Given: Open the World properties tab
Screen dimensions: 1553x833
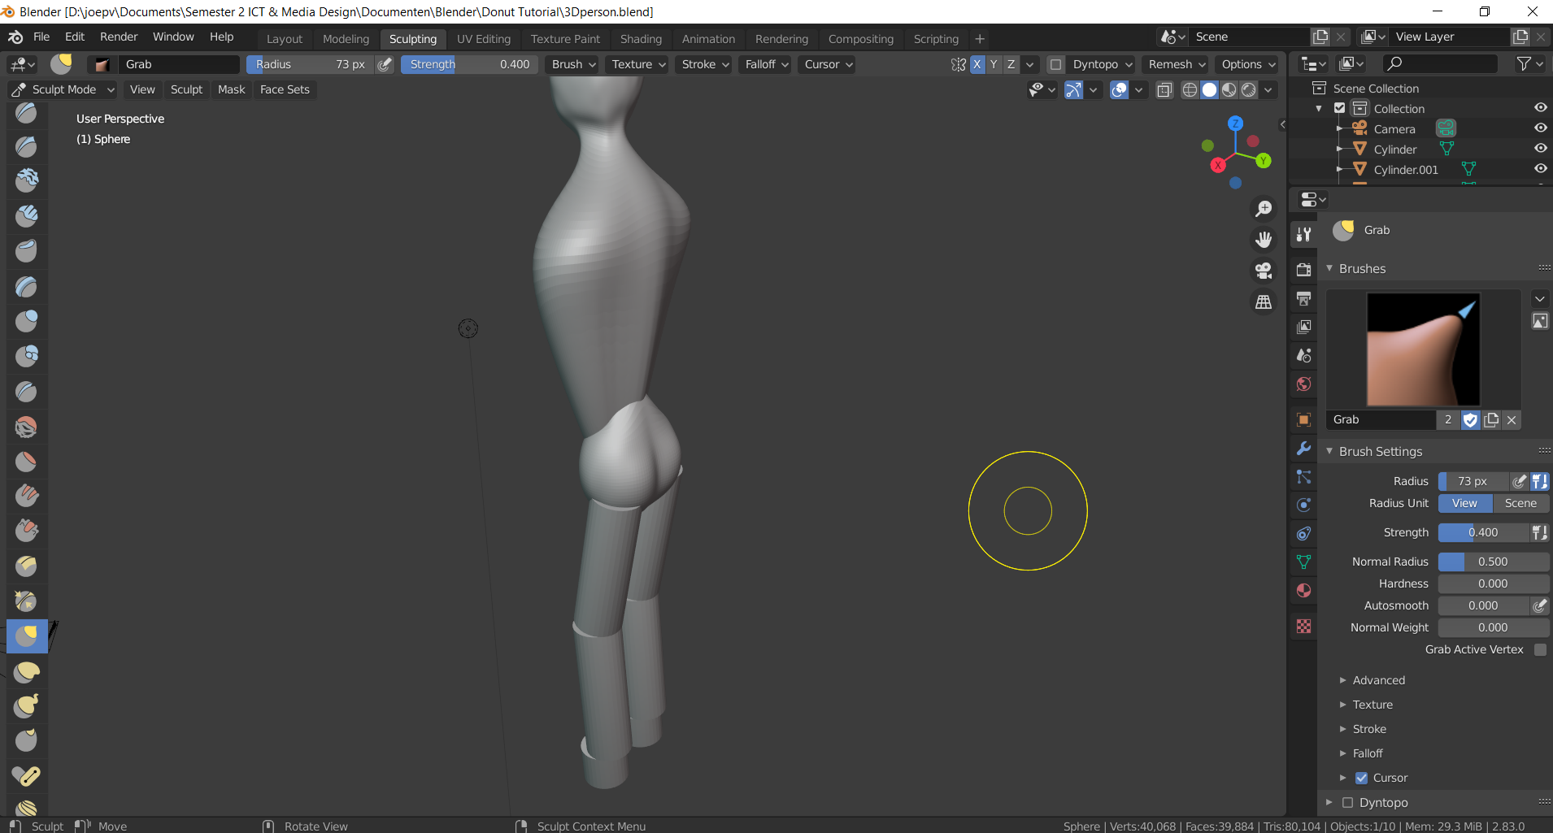Looking at the screenshot, I should point(1303,384).
